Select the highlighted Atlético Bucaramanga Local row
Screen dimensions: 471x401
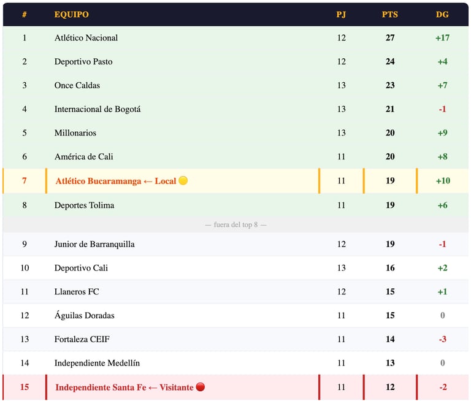(x=115, y=181)
